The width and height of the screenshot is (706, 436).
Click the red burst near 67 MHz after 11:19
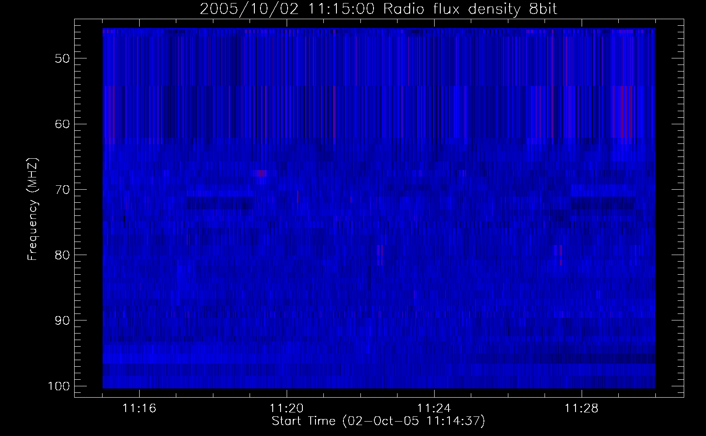point(260,173)
